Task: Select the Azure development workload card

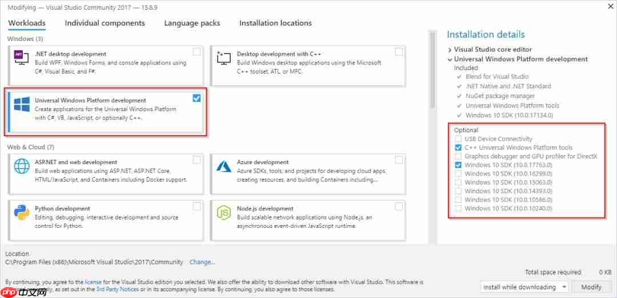Action: point(308,174)
